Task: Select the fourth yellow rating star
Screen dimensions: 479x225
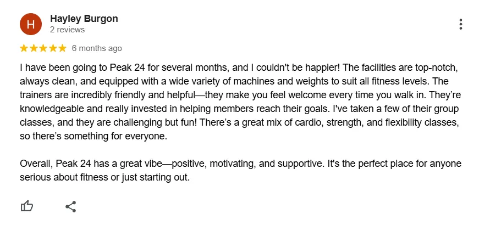Action: tap(53, 48)
